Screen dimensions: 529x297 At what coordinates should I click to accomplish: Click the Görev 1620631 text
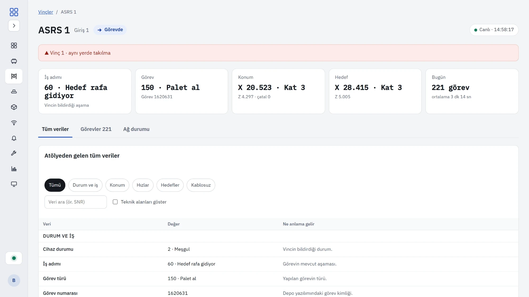(x=157, y=97)
